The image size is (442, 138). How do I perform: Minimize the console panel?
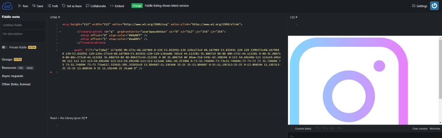tap(435, 129)
